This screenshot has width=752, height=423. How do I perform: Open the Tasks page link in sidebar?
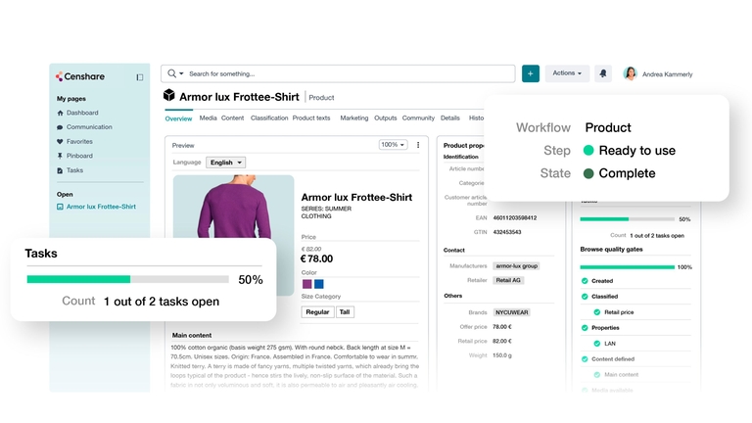pyautogui.click(x=74, y=170)
